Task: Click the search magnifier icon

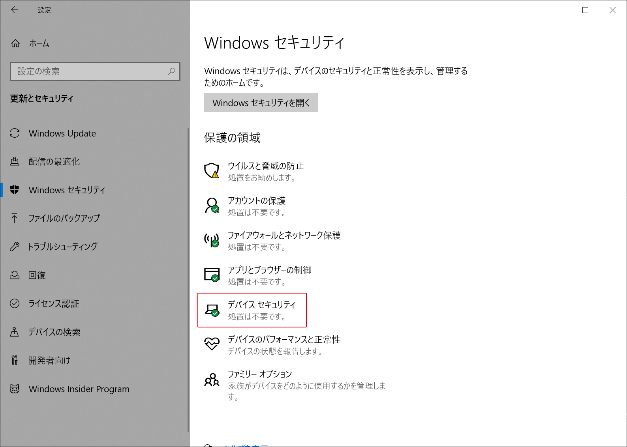Action: click(171, 71)
